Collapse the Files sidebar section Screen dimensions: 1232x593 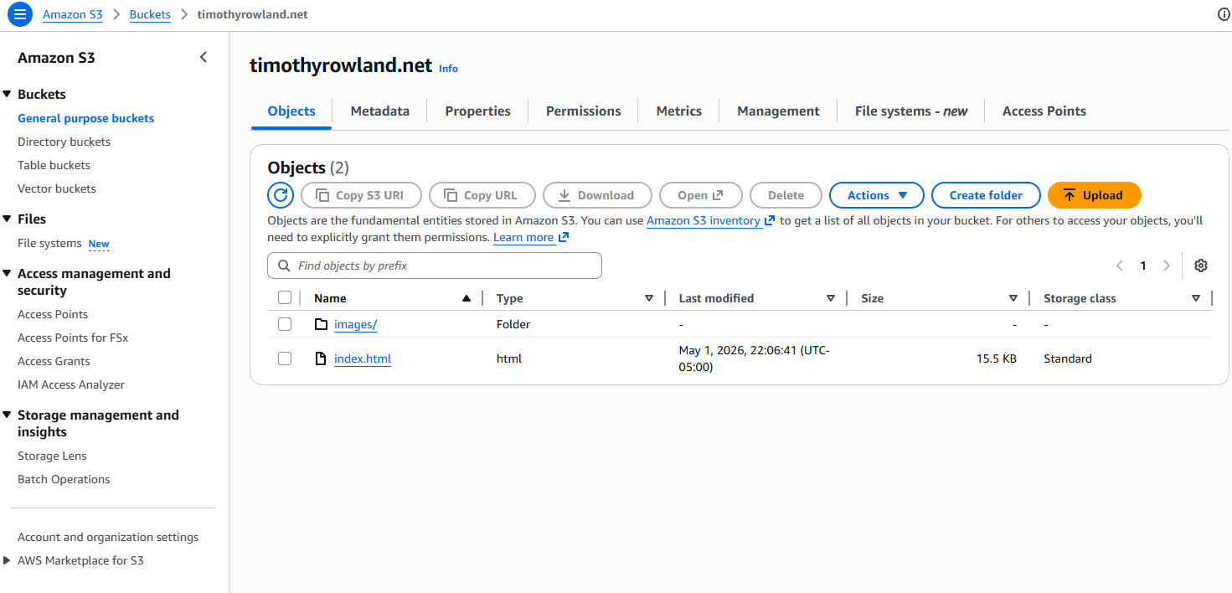click(x=8, y=219)
